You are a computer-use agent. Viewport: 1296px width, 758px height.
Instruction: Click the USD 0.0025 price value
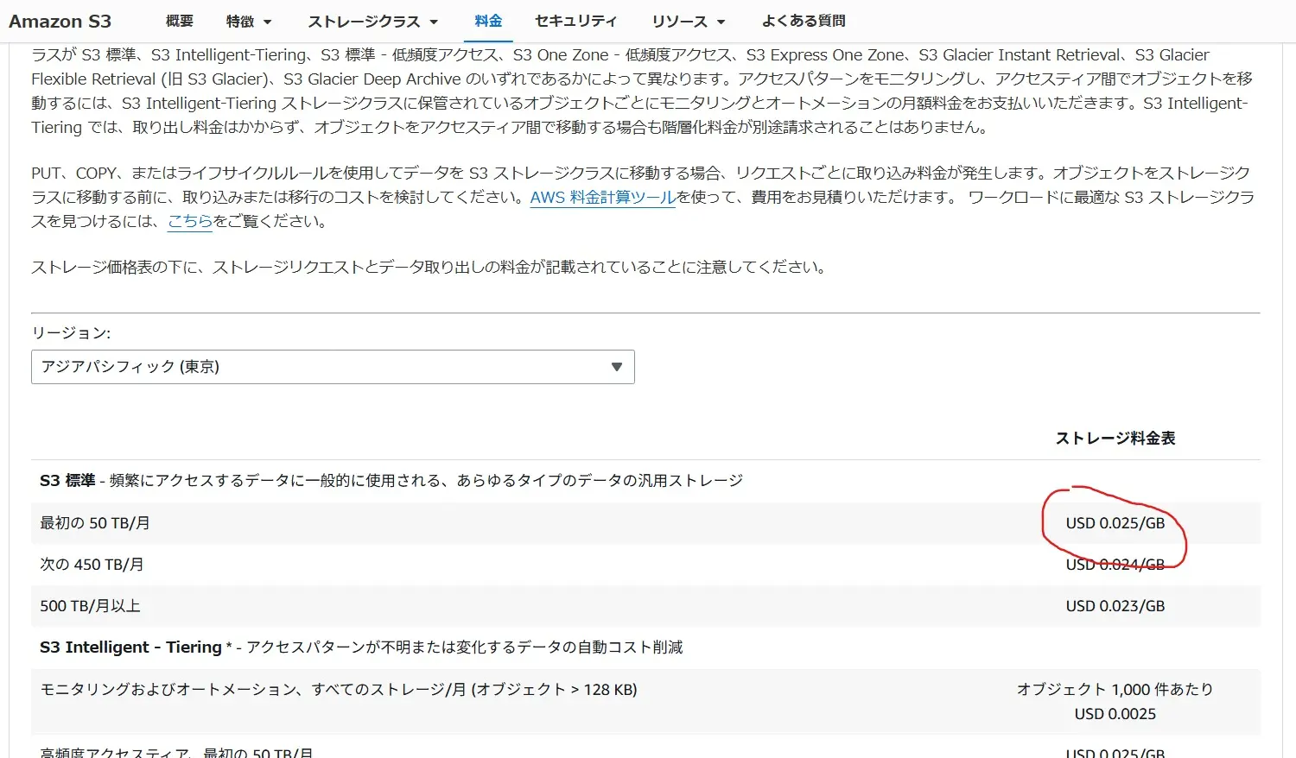(x=1115, y=714)
